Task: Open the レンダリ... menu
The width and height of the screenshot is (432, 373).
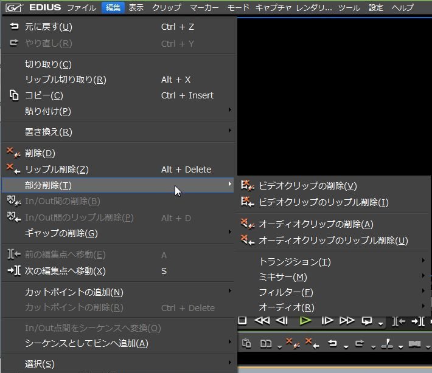Action: (x=314, y=7)
